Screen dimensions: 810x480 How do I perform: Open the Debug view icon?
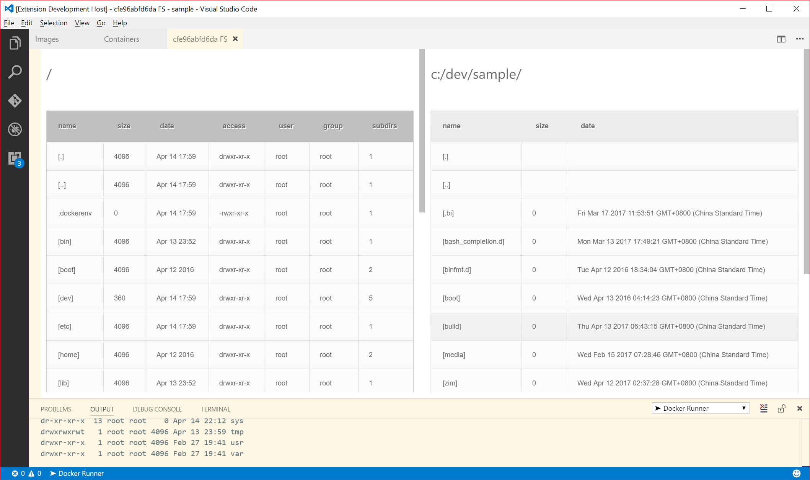point(15,129)
